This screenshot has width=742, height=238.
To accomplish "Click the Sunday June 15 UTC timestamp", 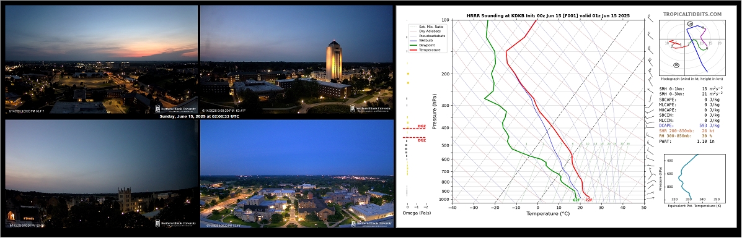I will coord(199,116).
